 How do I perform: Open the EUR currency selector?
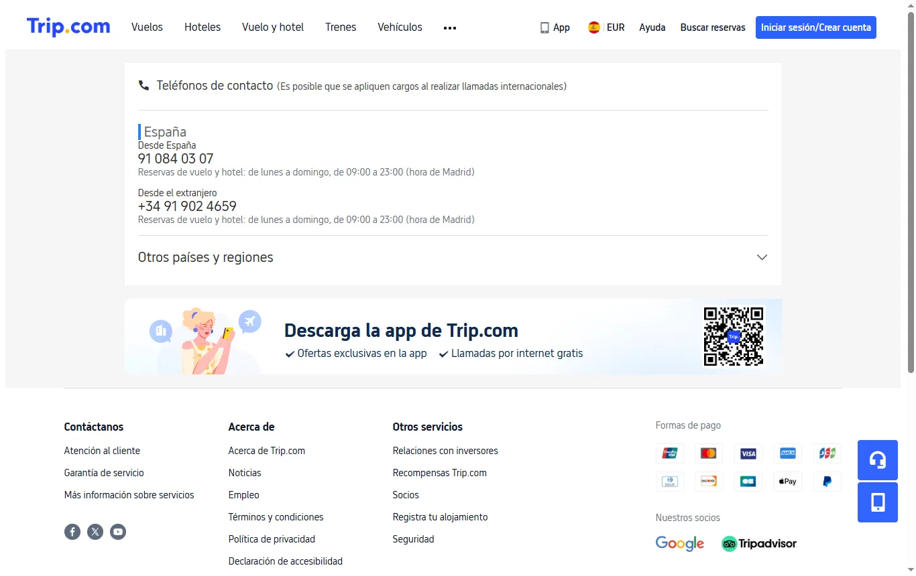click(616, 27)
